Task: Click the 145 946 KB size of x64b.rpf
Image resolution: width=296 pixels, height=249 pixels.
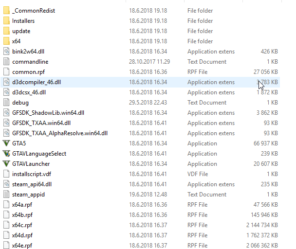Action: click(x=264, y=215)
